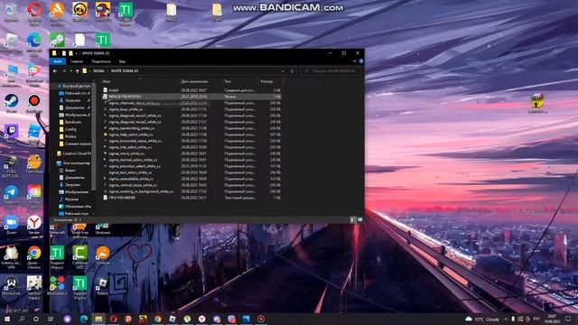578x325 pixels.
Task: Open recent locations dropdown arrow
Action: tap(70, 71)
